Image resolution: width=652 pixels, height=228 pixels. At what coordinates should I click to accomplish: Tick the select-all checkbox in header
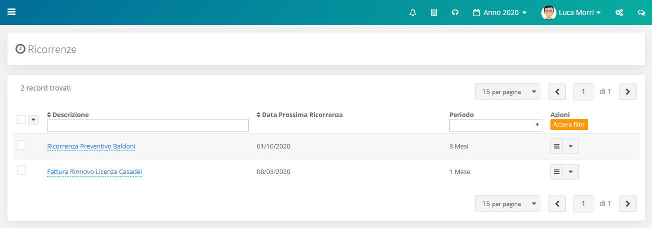point(22,119)
